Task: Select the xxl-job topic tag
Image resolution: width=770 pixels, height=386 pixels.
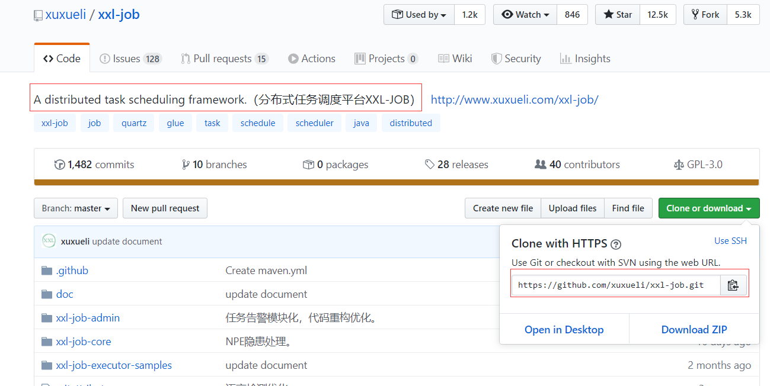Action: pyautogui.click(x=55, y=123)
